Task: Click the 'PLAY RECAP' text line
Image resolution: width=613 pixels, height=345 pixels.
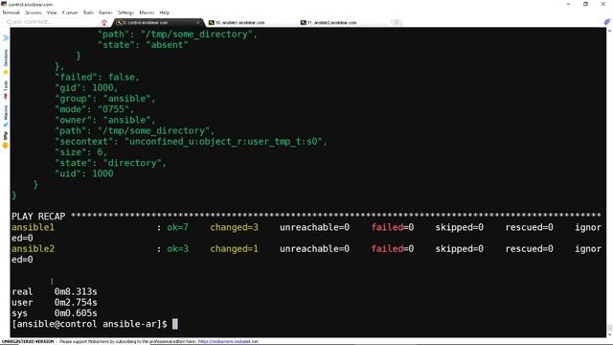Action: [306, 217]
